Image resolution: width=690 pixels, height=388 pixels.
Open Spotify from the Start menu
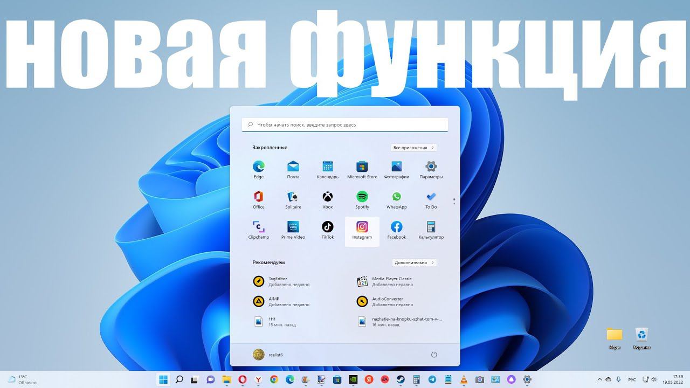[362, 200]
